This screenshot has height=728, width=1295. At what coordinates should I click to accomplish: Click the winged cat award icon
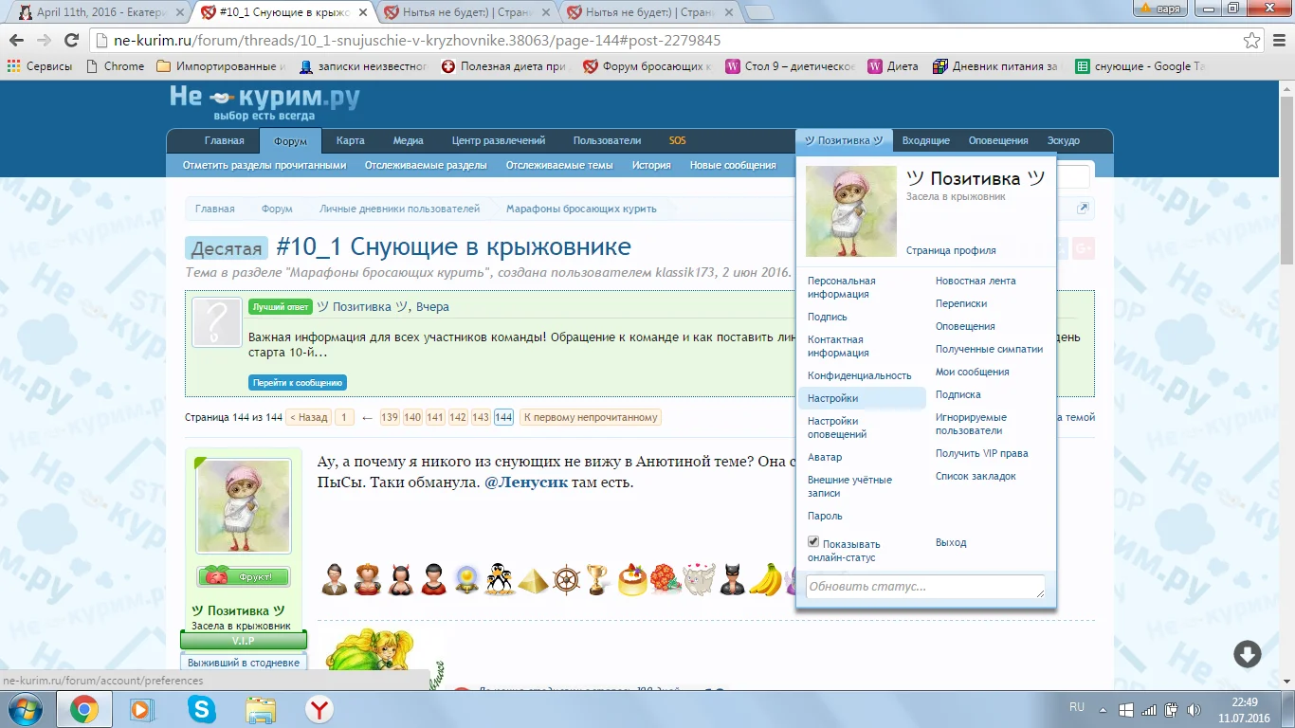point(699,579)
